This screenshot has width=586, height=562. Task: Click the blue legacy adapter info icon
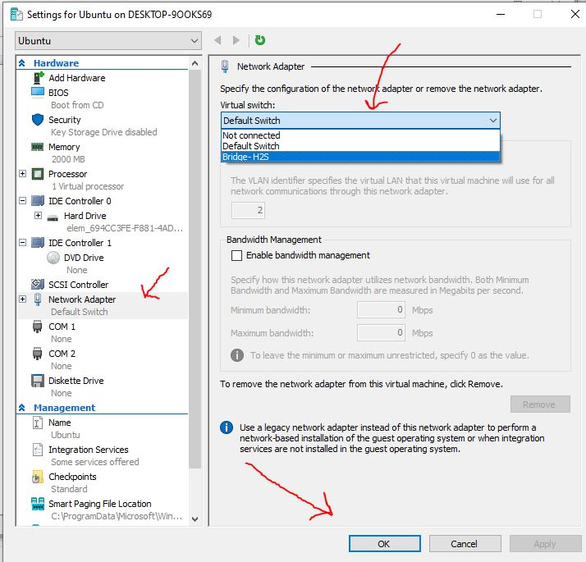[227, 427]
